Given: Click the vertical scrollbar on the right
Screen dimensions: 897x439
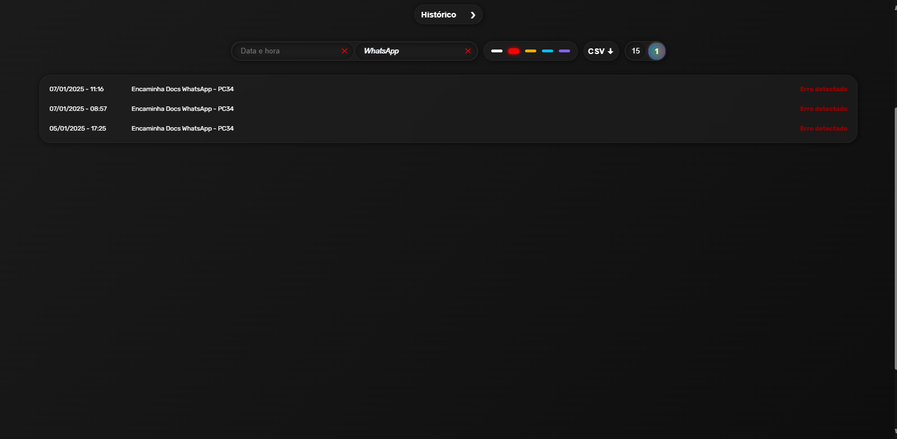Looking at the screenshot, I should point(894,236).
